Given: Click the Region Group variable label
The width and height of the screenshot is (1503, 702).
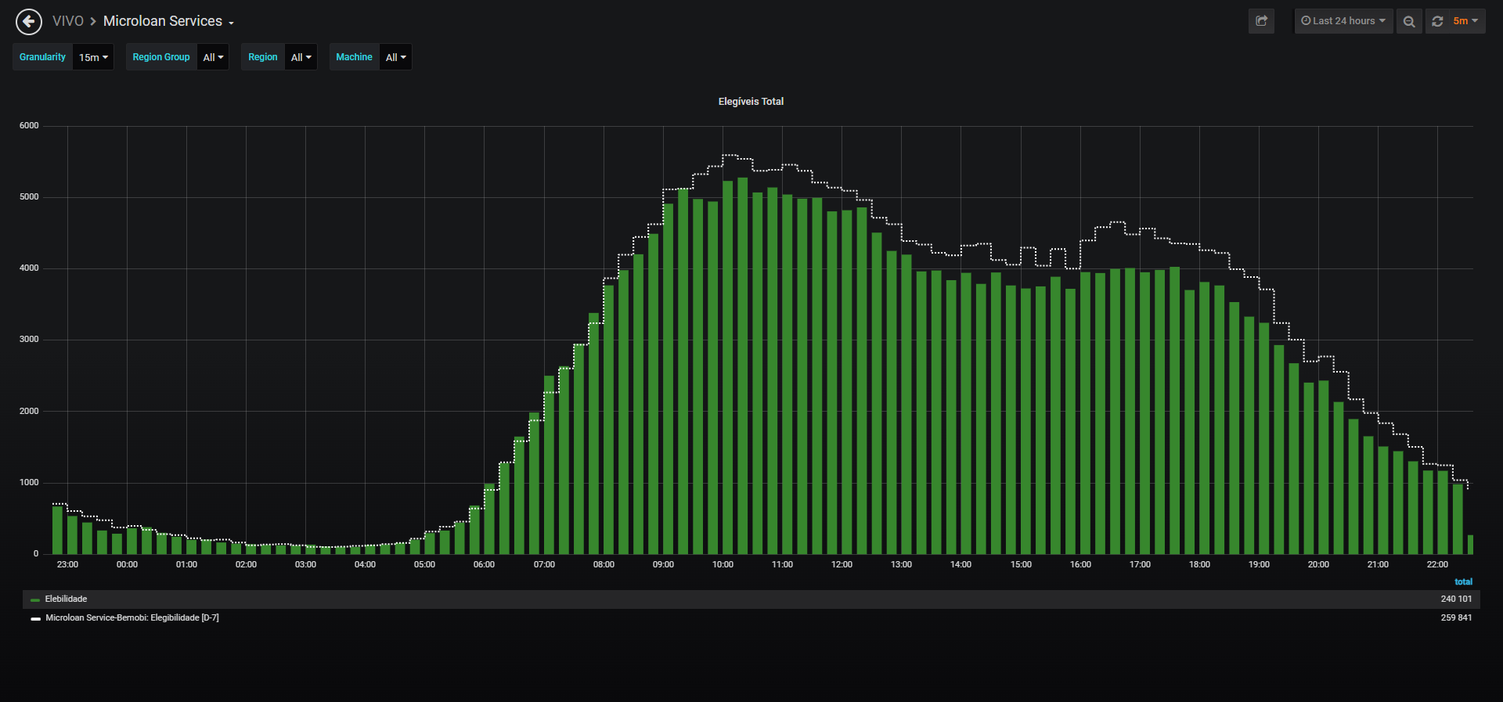Looking at the screenshot, I should coord(161,57).
